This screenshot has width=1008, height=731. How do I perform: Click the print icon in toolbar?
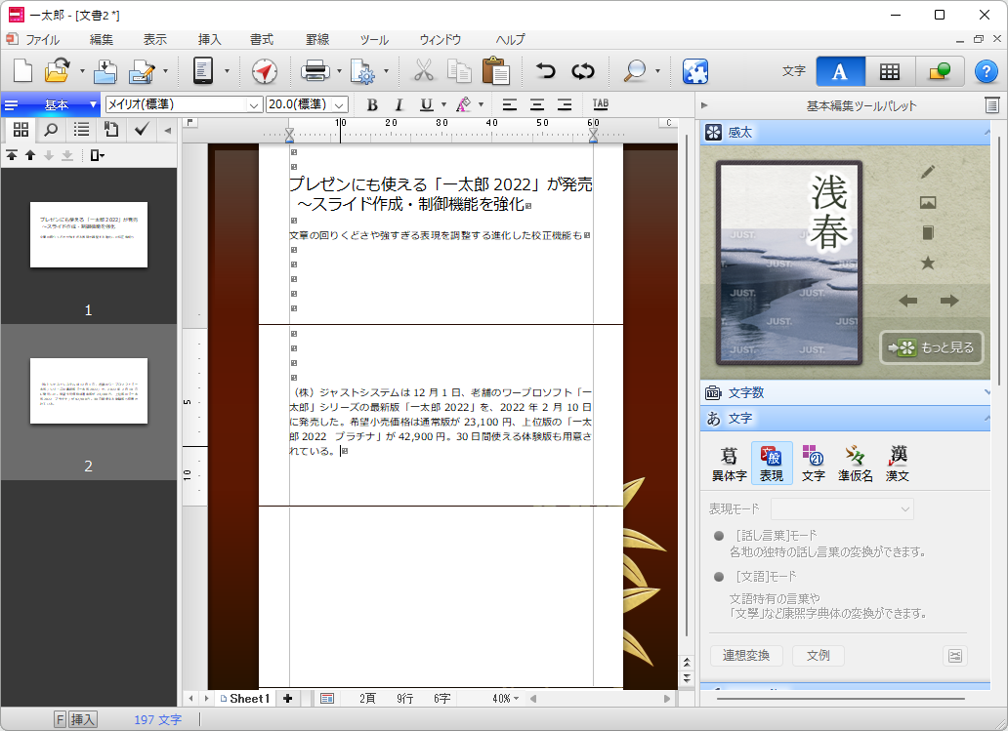click(315, 71)
